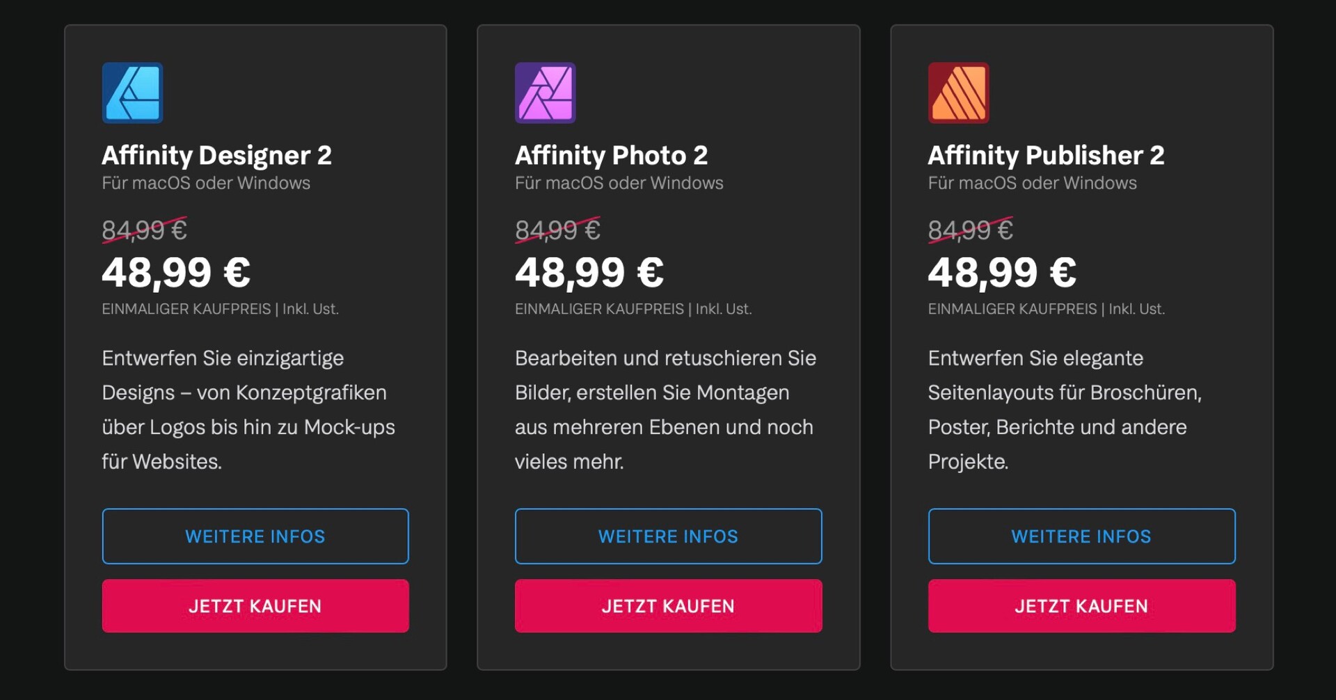Click the Publisher 48,99 € sale price

tap(1003, 273)
